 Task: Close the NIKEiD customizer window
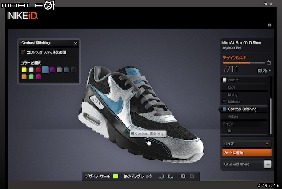pyautogui.click(x=269, y=25)
